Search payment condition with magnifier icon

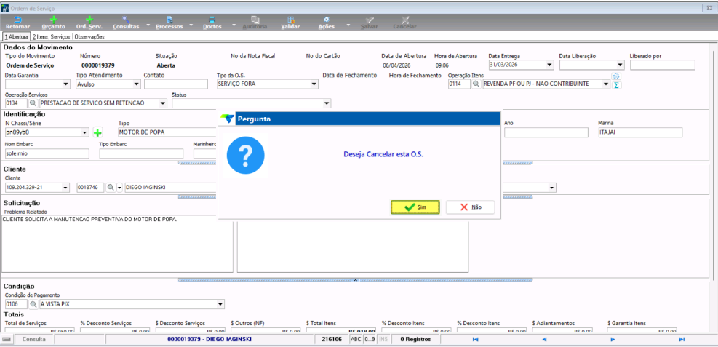(x=33, y=304)
